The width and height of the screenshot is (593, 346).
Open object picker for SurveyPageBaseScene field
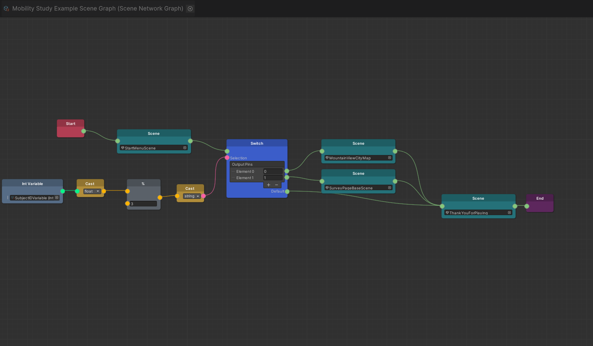pyautogui.click(x=389, y=188)
